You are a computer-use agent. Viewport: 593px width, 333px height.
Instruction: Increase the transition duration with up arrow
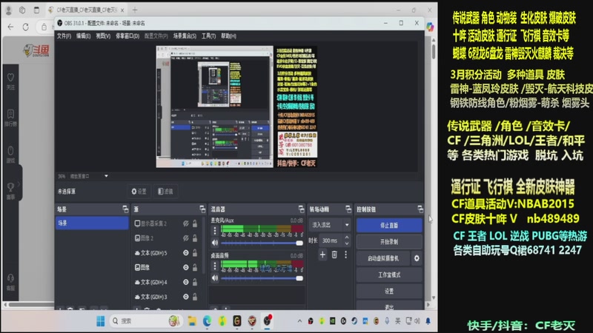(x=347, y=238)
